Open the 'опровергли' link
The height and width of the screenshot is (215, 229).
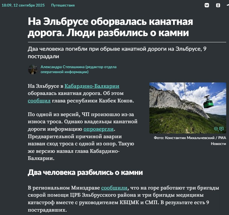point(98,129)
